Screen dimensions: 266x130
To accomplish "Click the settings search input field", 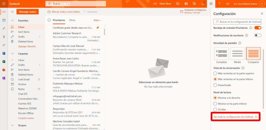I will click(240, 22).
